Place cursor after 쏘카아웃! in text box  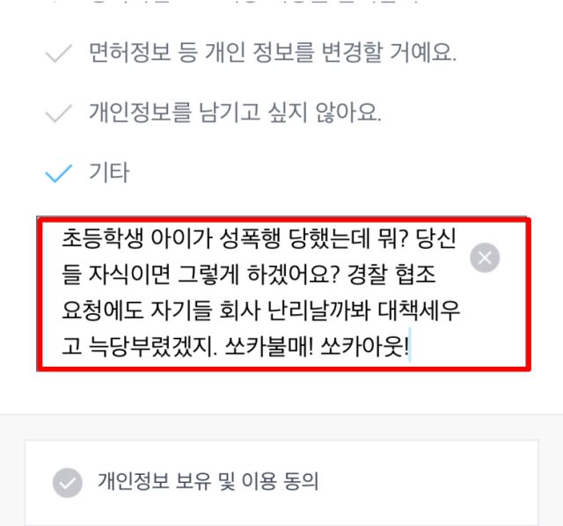pos(410,347)
